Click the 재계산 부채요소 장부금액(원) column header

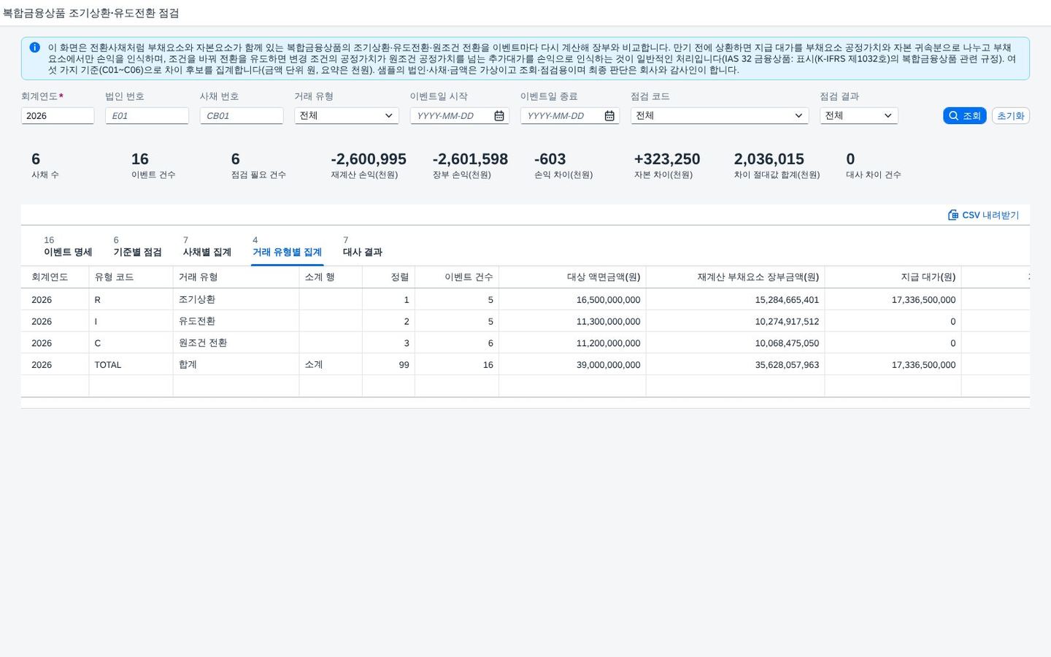pyautogui.click(x=735, y=277)
